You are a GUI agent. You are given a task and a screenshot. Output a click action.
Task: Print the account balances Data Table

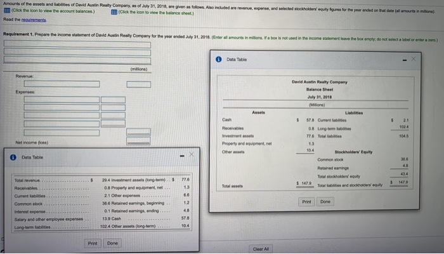[x=93, y=243]
